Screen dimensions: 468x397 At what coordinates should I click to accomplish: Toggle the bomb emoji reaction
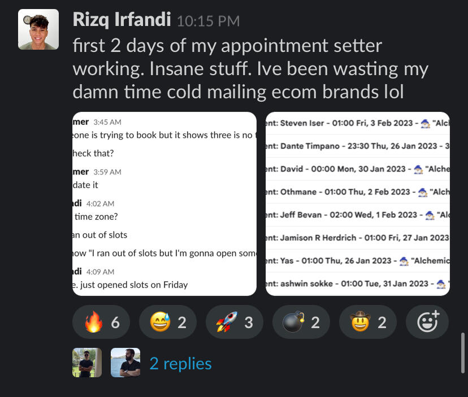pos(301,322)
